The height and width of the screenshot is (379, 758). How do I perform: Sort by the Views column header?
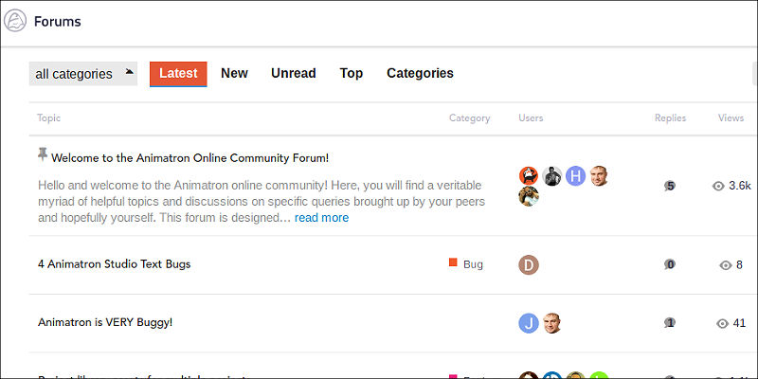tap(731, 117)
